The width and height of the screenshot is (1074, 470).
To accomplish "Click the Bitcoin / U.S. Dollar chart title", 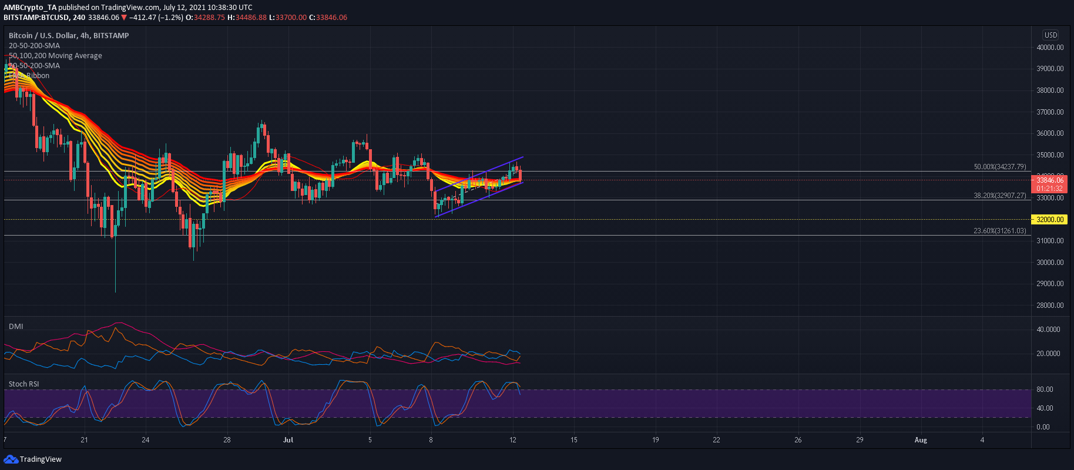I will (69, 35).
